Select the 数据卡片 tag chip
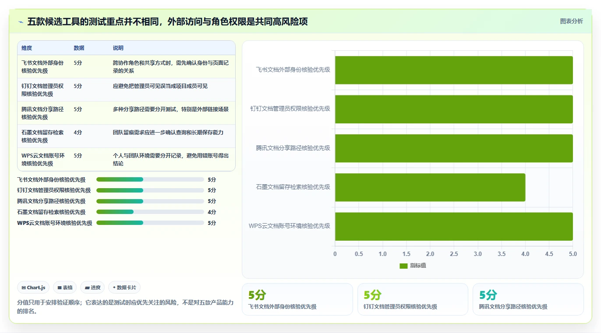Viewport: 601px width, 333px height. pos(124,287)
